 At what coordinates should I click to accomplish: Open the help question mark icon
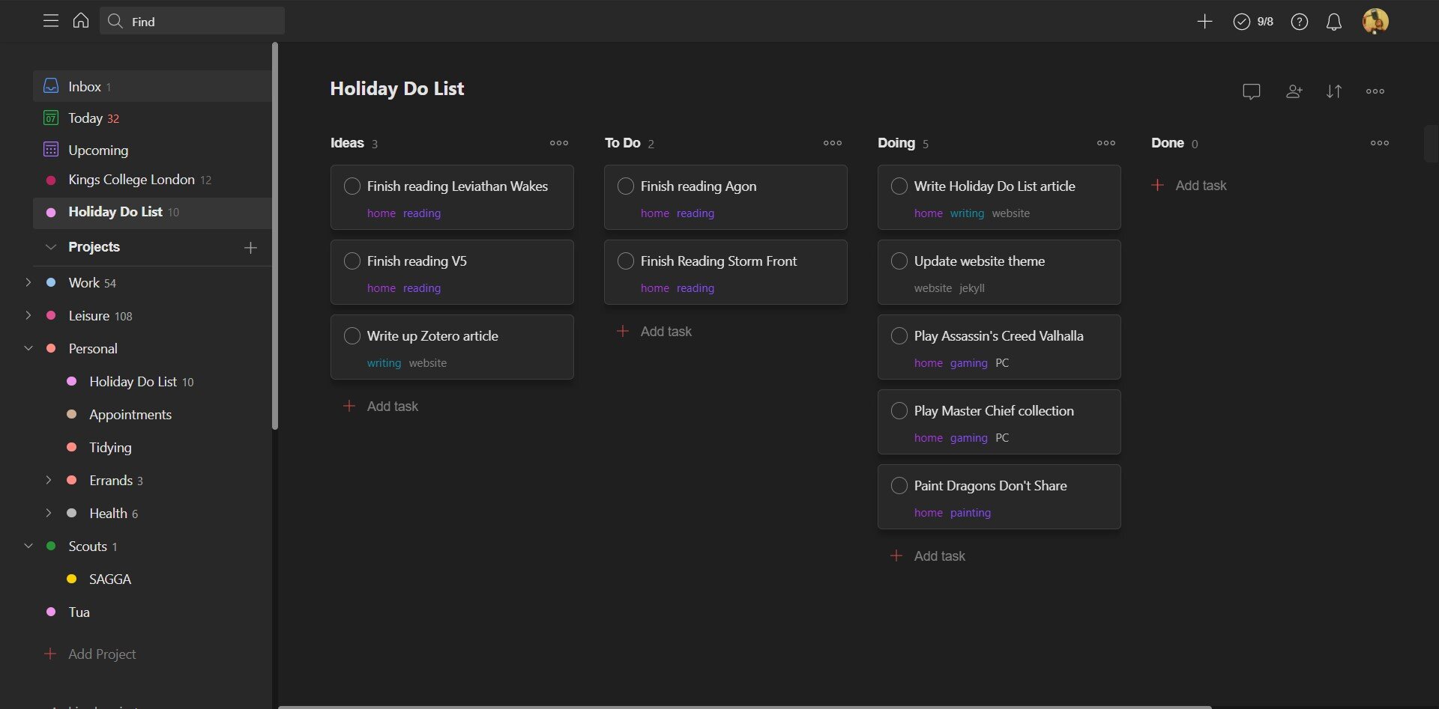(1300, 22)
